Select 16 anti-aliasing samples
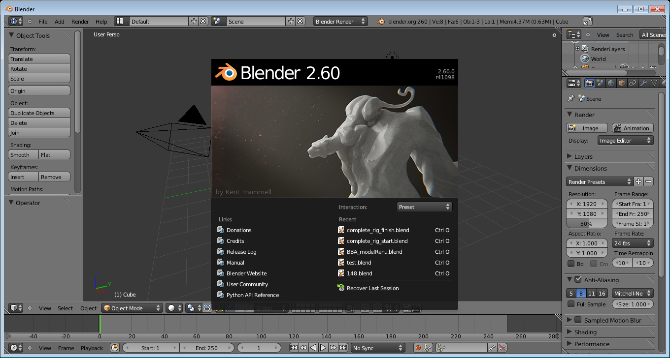The image size is (670, 358). [602, 293]
